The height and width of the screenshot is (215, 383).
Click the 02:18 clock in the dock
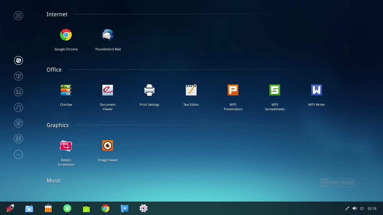pos(372,208)
